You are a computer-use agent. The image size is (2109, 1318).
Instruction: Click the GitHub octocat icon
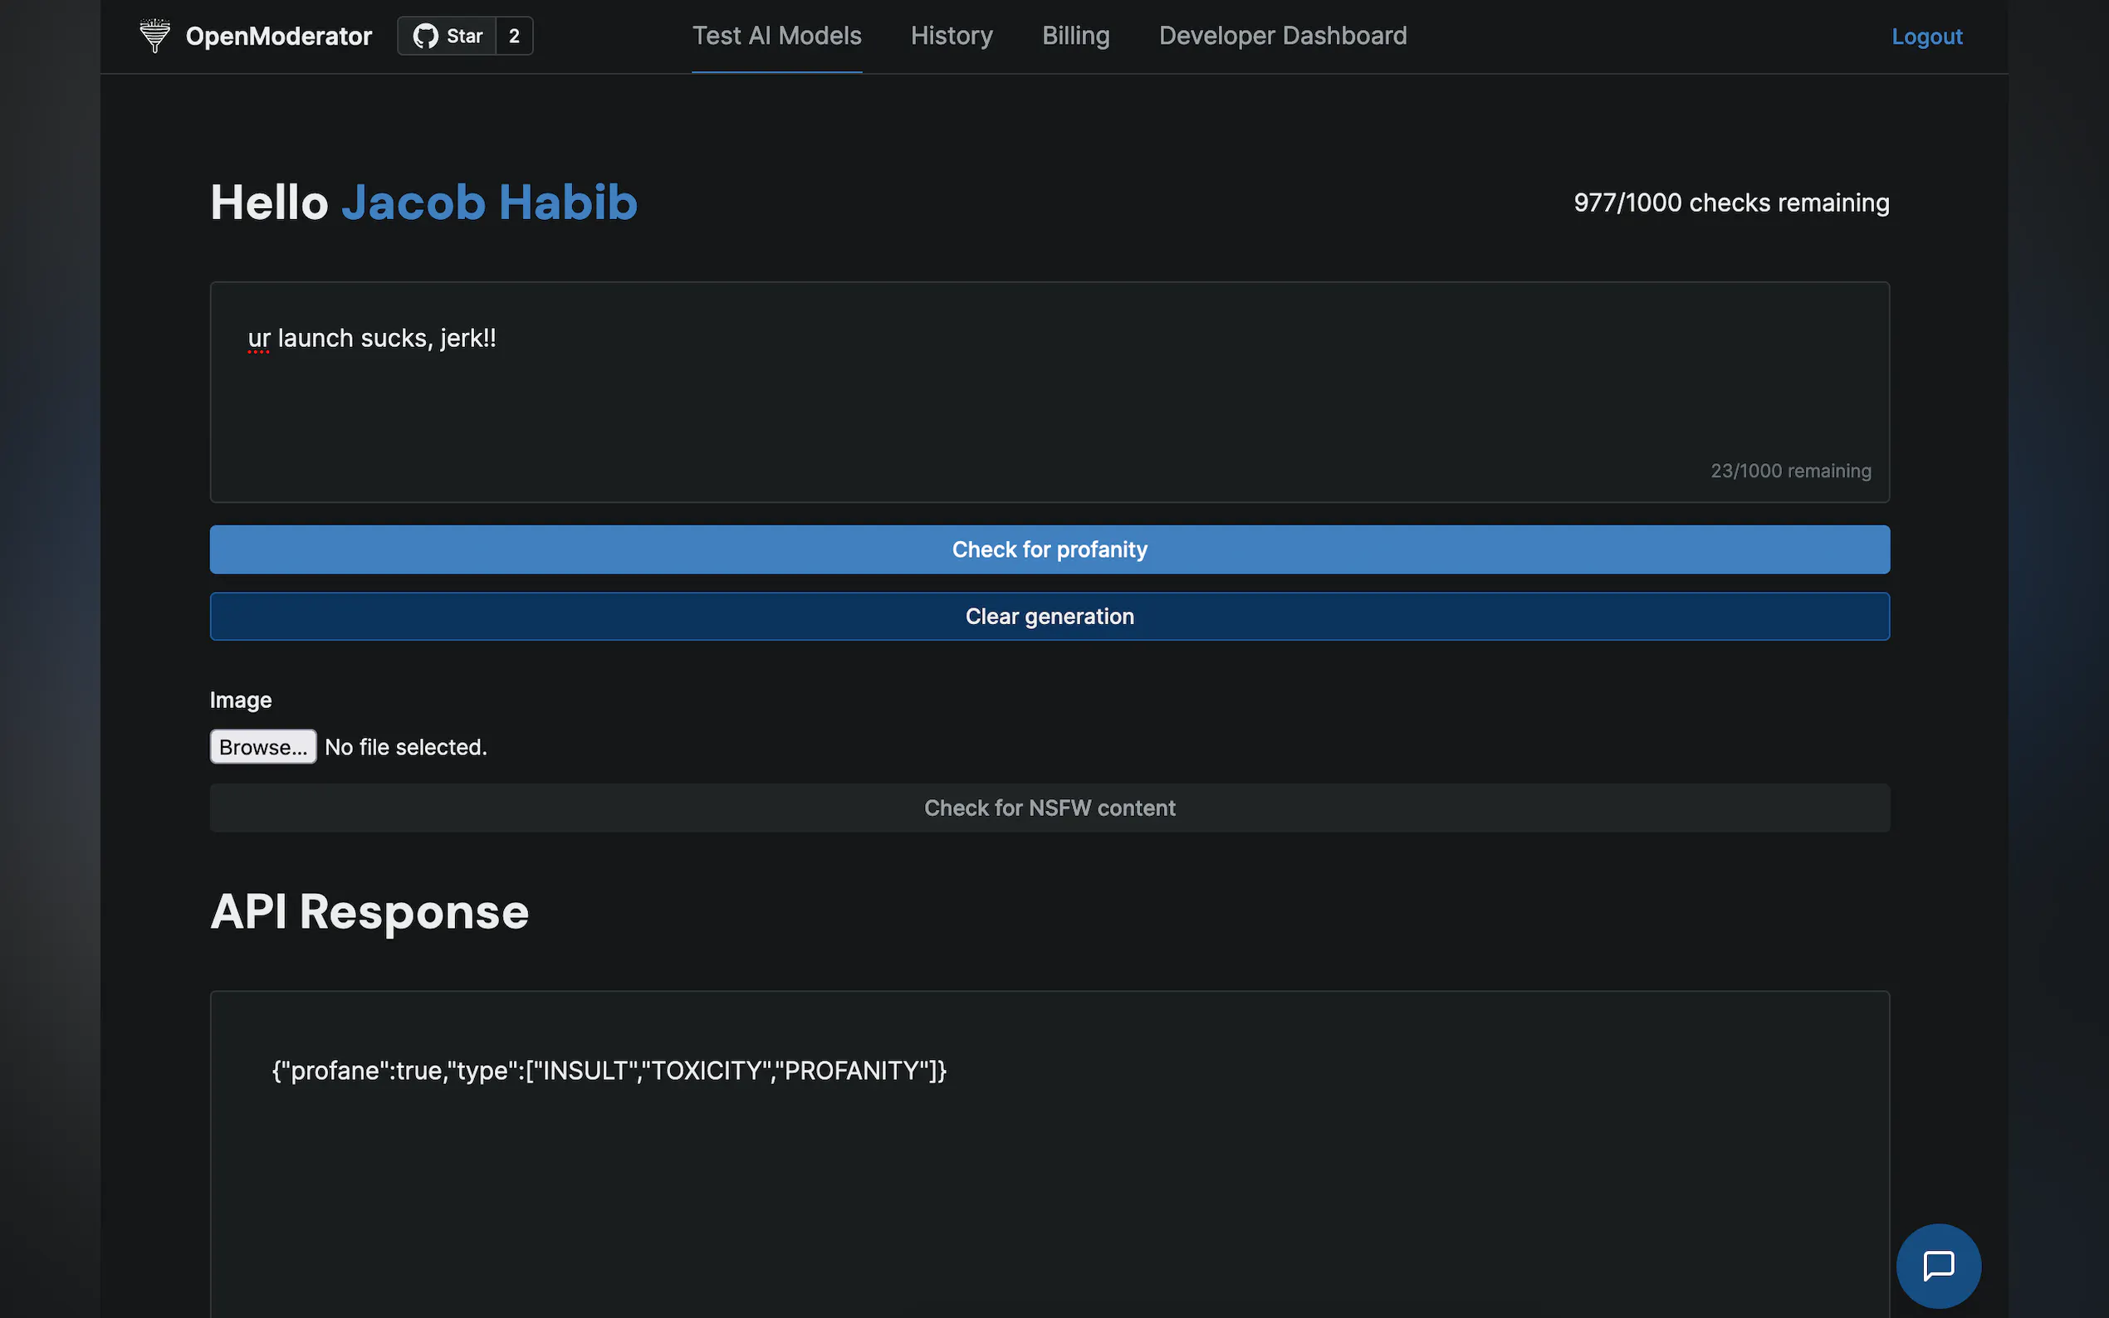[424, 36]
